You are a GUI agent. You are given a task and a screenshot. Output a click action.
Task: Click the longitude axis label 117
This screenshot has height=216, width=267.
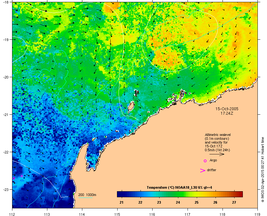pos(188,214)
